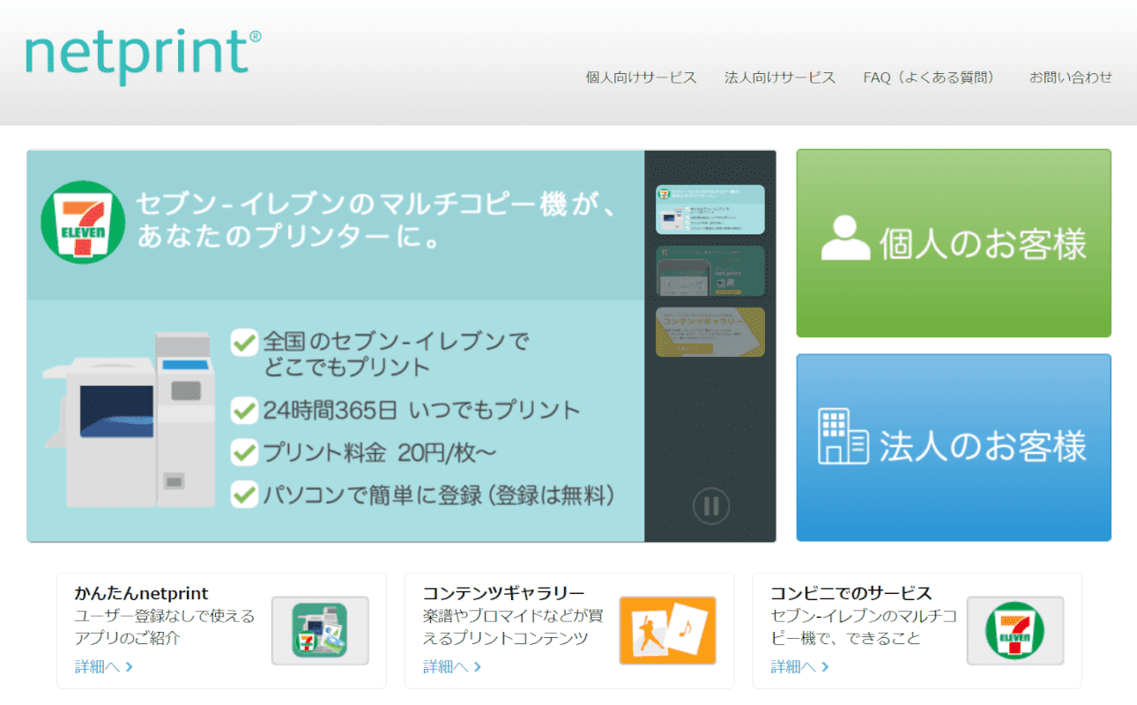The height and width of the screenshot is (705, 1137).
Task: Click the multi-copy machine illustration
Action: click(129, 419)
